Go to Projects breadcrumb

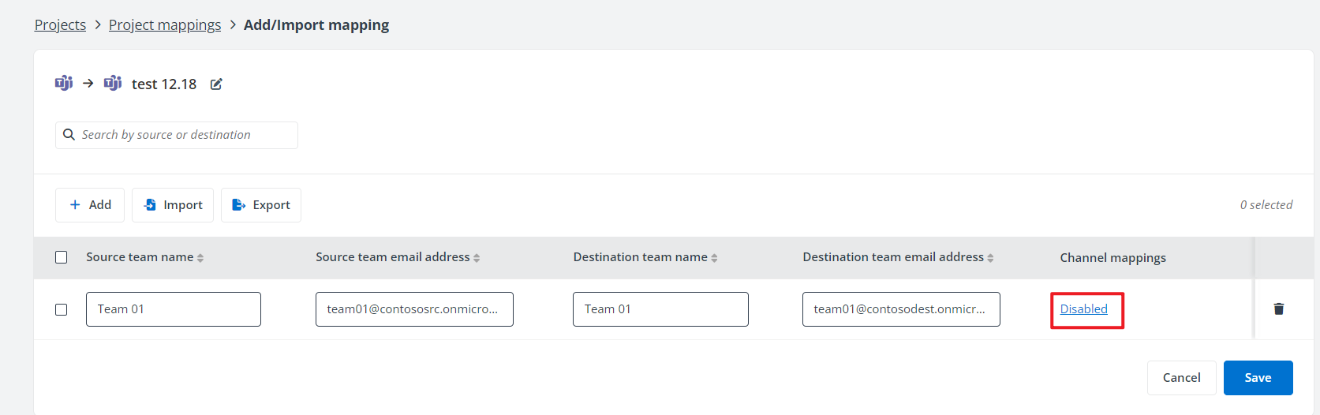pos(60,25)
